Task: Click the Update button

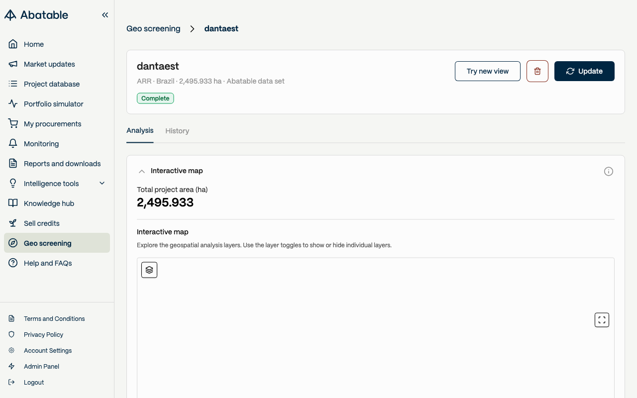Action: (584, 71)
